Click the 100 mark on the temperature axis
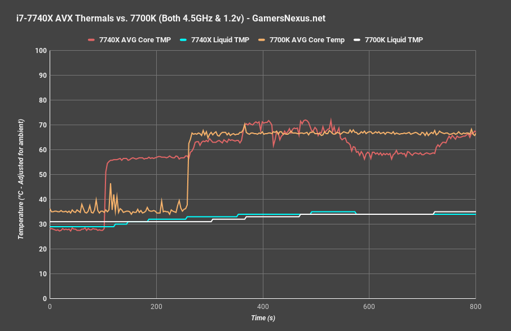511x331 pixels. tap(40, 50)
